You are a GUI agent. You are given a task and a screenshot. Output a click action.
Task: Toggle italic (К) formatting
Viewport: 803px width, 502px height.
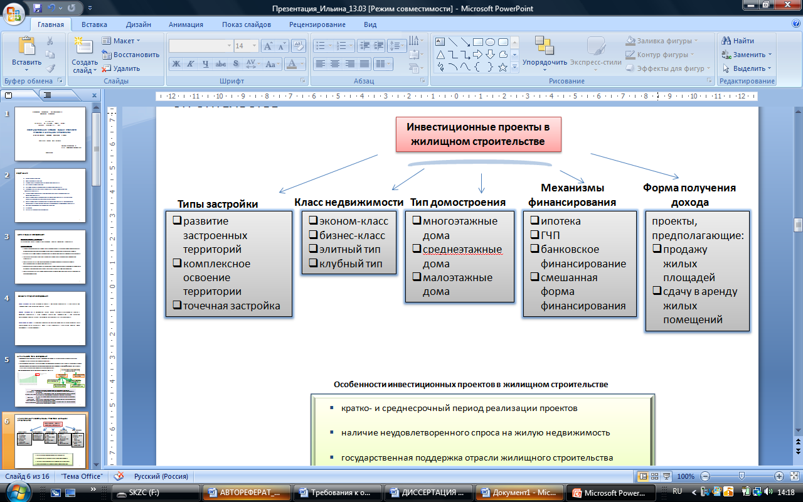point(191,64)
